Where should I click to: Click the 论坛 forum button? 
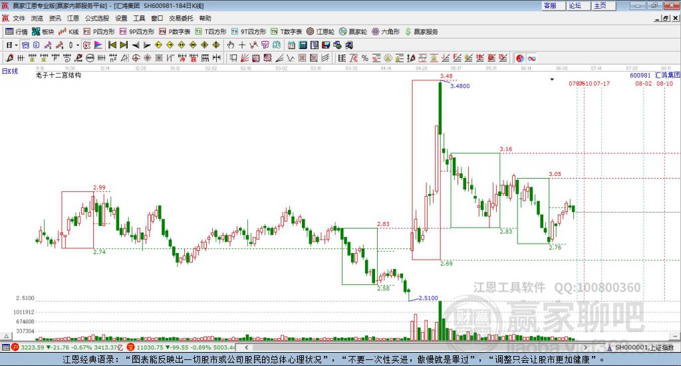pos(578,5)
